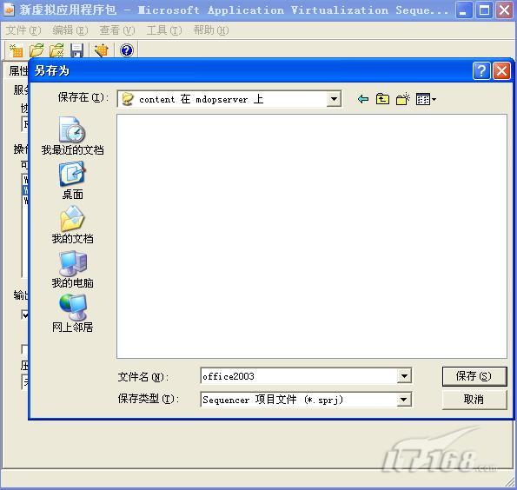Browse 网上邻居 network places
Viewport: 517px width, 490px height.
72,314
